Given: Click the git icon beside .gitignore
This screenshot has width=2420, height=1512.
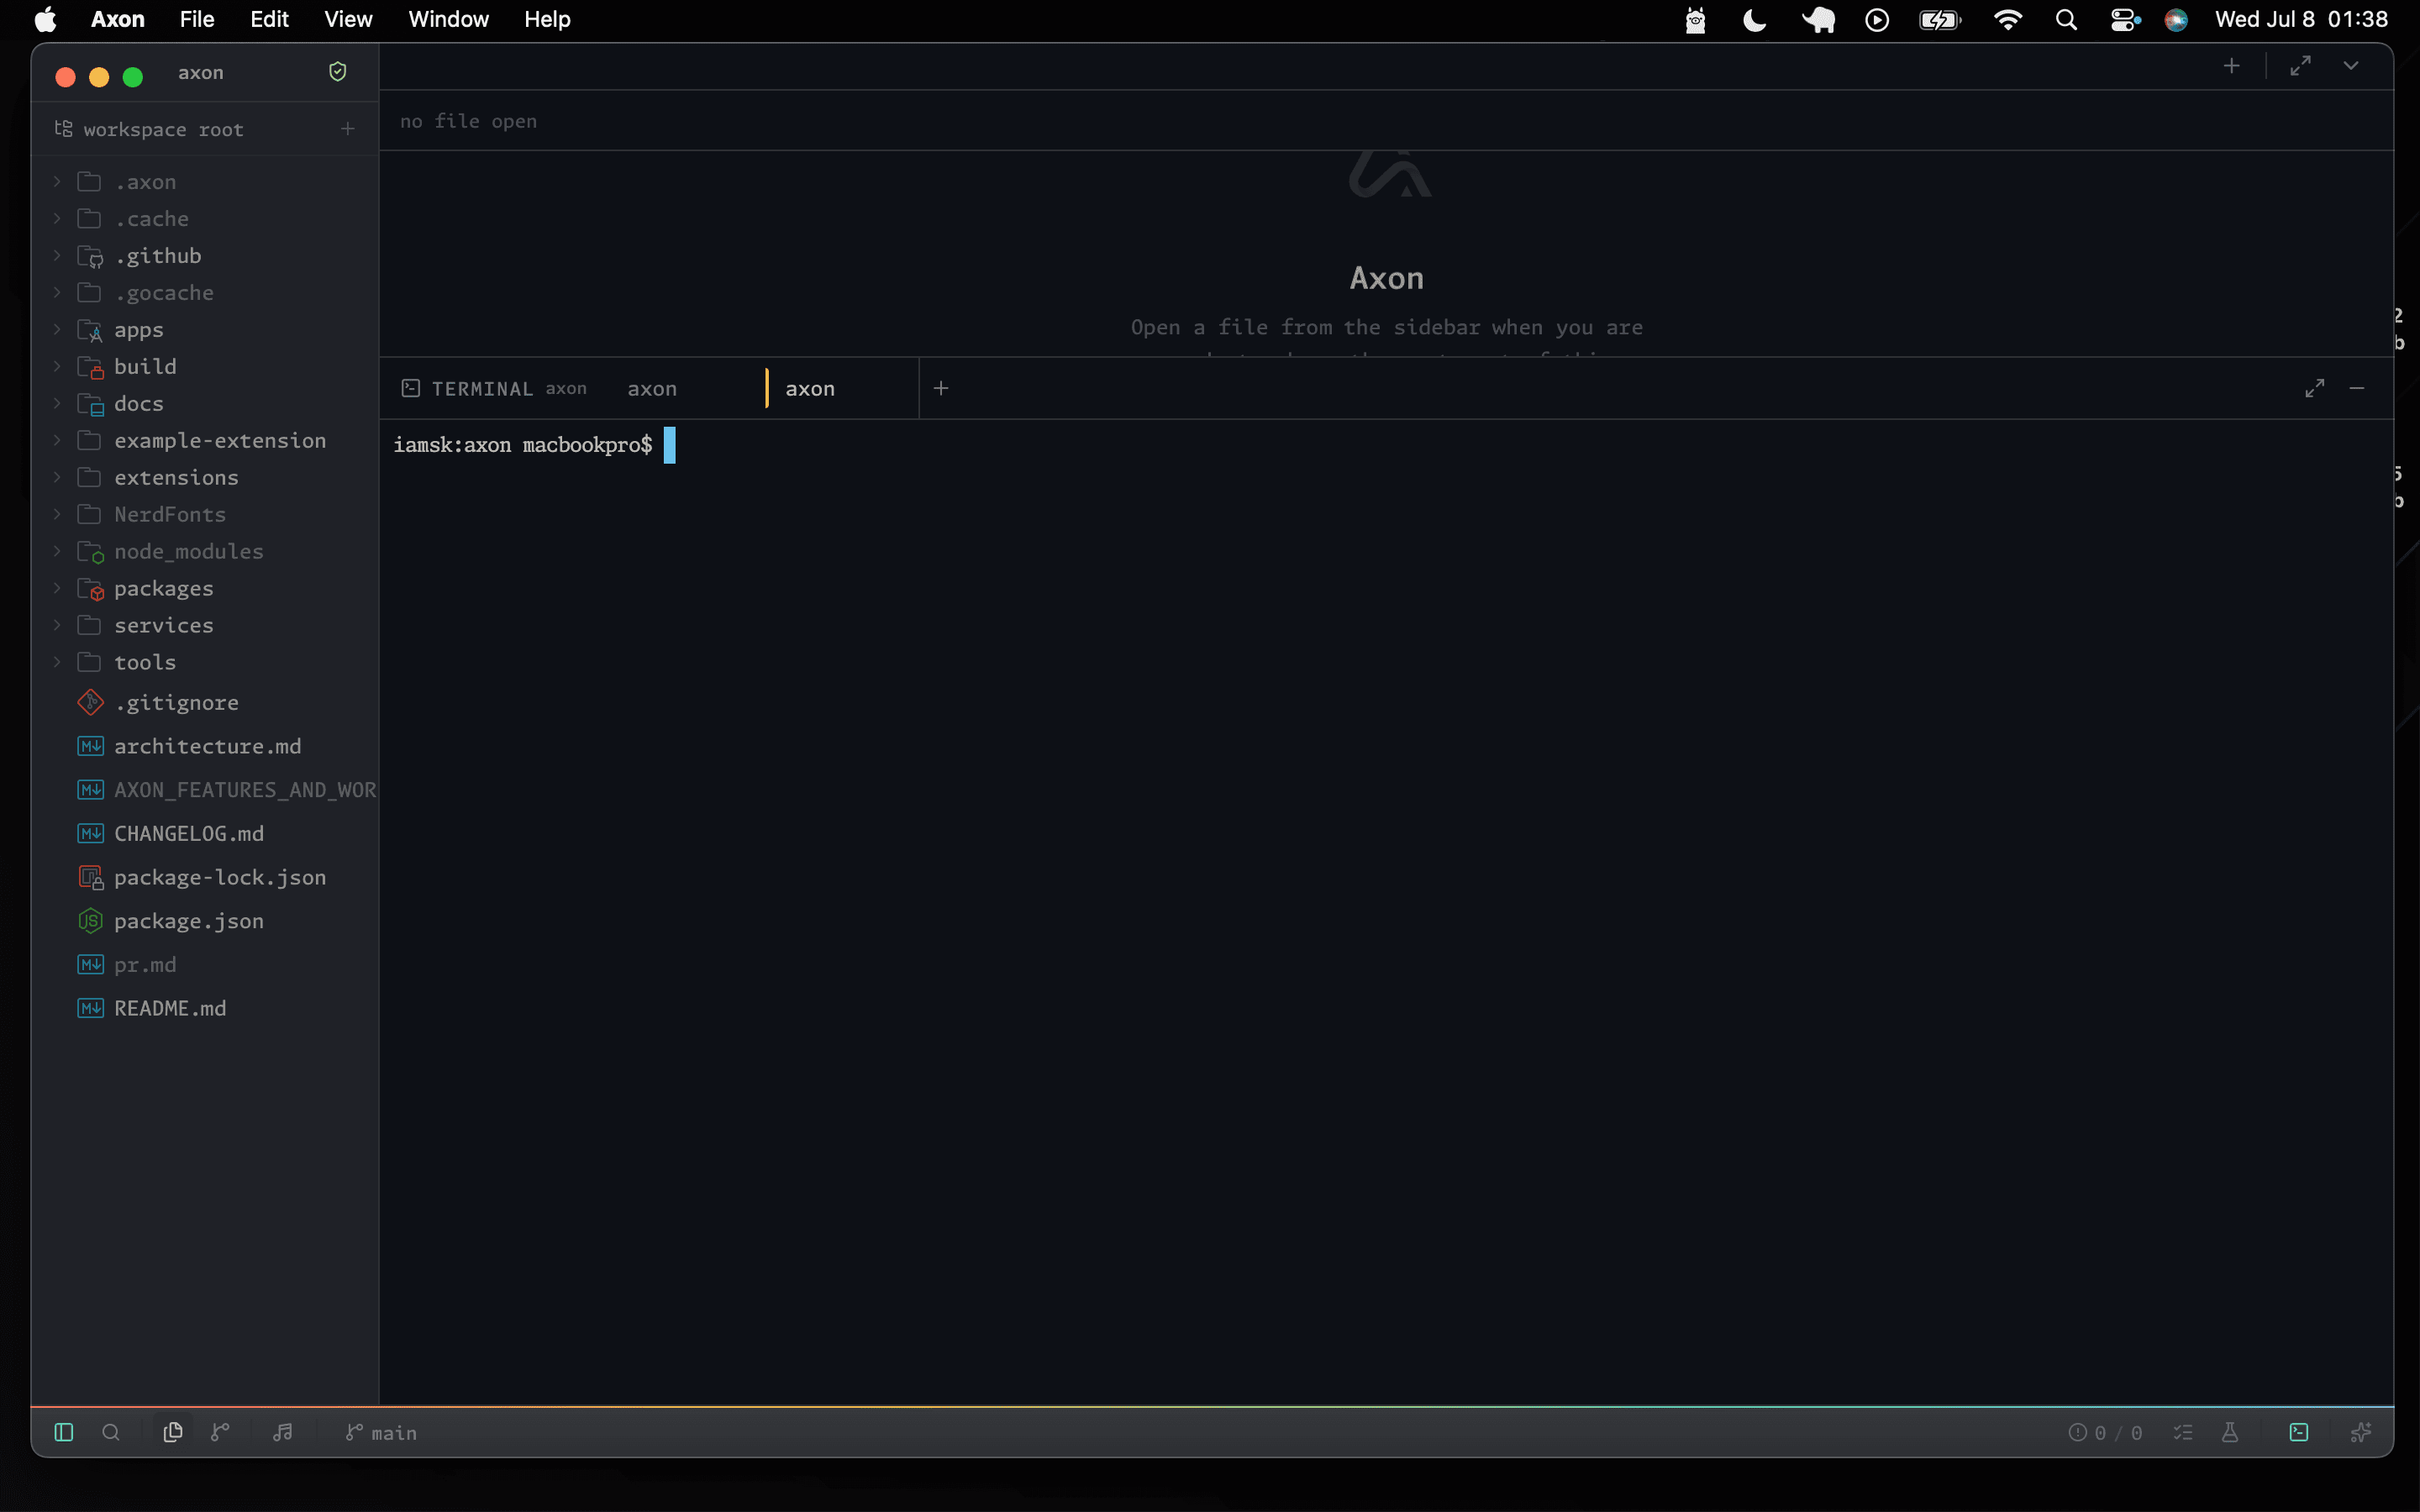Looking at the screenshot, I should coord(91,703).
